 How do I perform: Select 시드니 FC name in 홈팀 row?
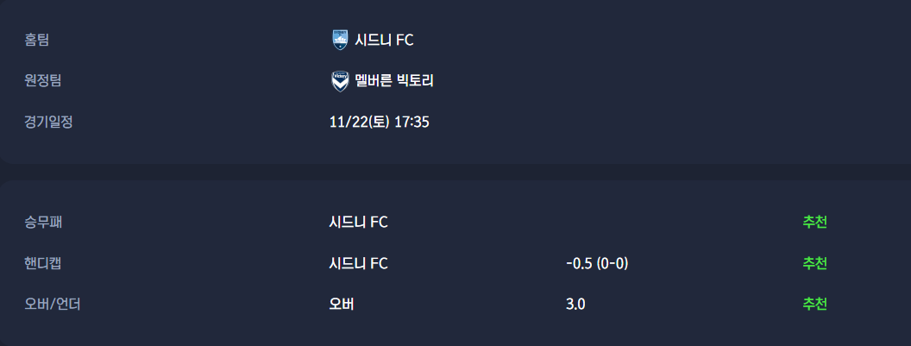(385, 40)
